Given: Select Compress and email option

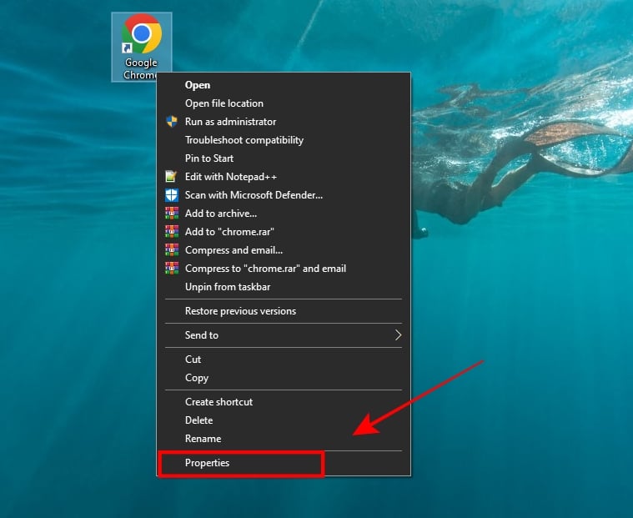Looking at the screenshot, I should [x=284, y=250].
